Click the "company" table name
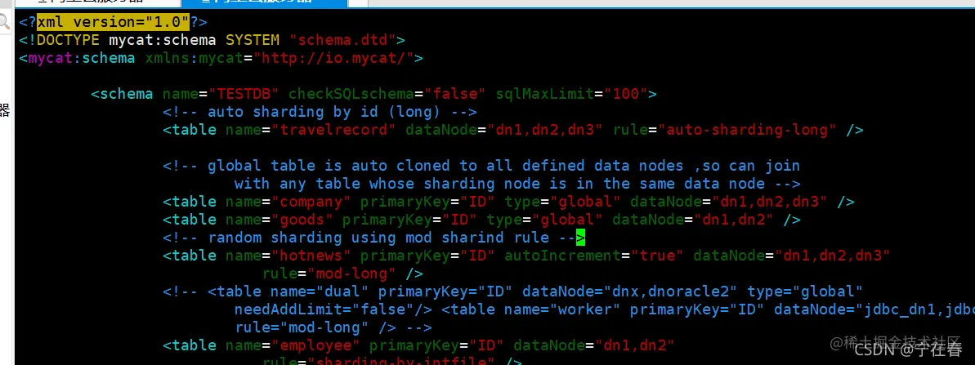Viewport: 975px width, 365px height. coord(311,203)
